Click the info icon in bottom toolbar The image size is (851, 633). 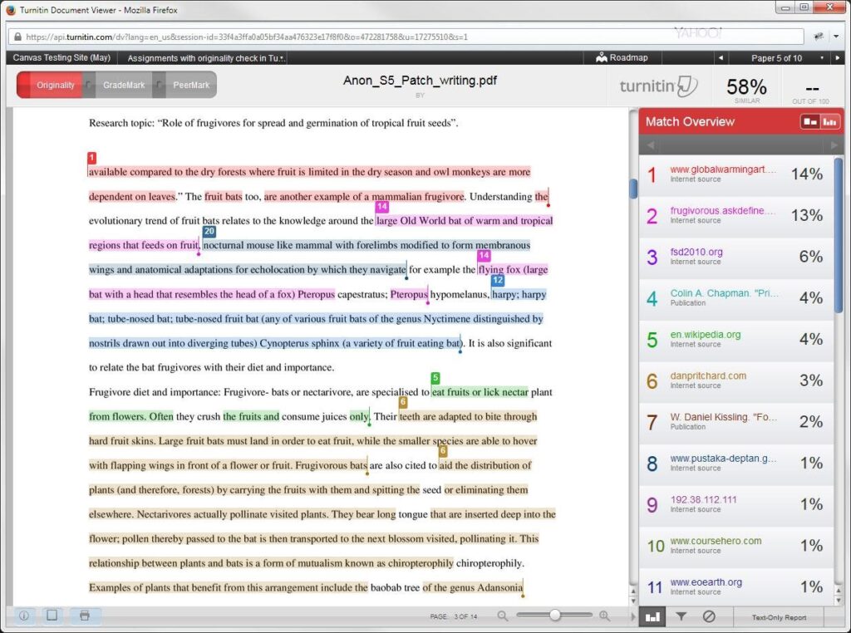tap(25, 616)
